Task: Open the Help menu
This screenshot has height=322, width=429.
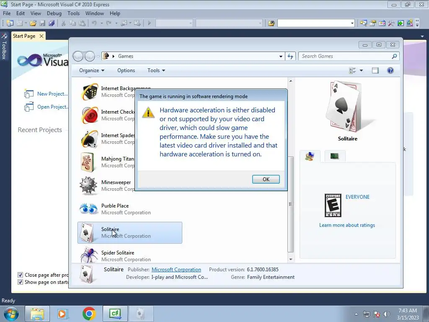Action: coord(115,13)
